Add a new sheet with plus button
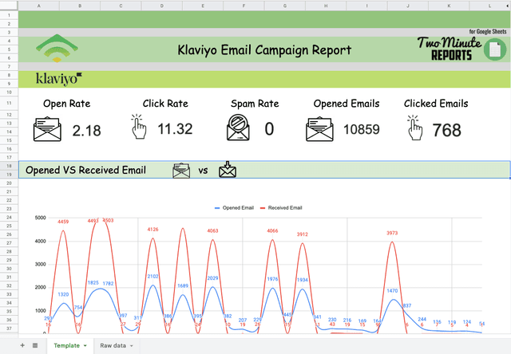Viewport: 511px width, 354px height. tap(22, 345)
